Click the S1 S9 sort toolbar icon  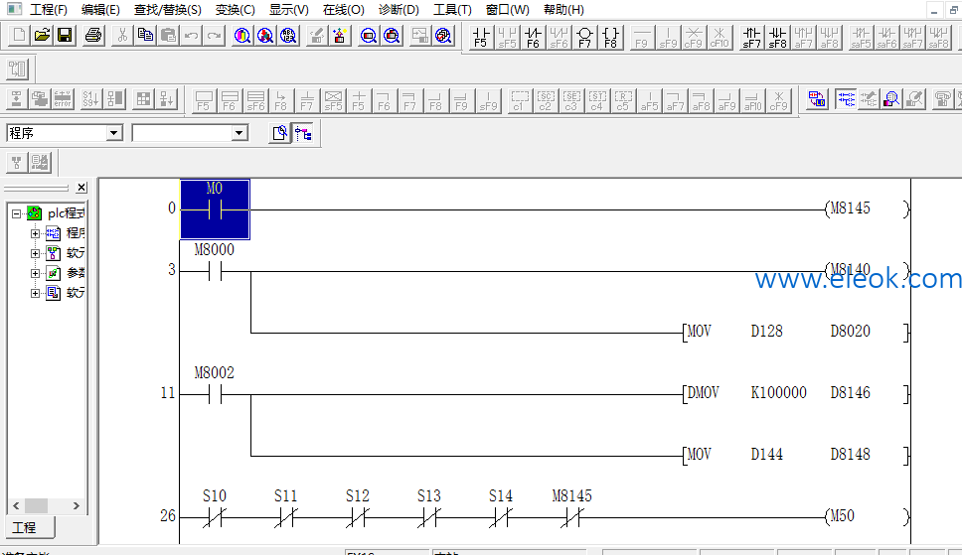click(90, 98)
